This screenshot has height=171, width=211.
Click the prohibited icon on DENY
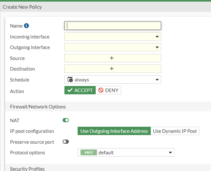(101, 90)
